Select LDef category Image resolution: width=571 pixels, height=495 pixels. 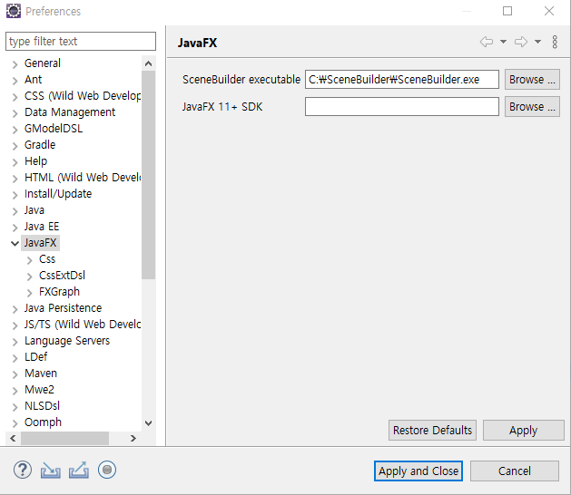click(x=35, y=357)
